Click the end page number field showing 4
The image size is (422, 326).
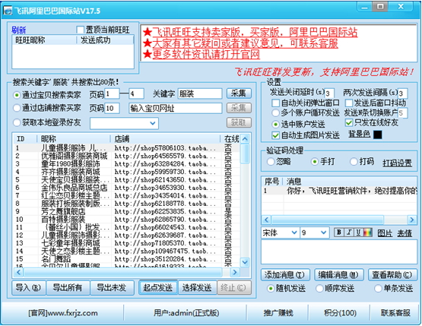coord(136,93)
